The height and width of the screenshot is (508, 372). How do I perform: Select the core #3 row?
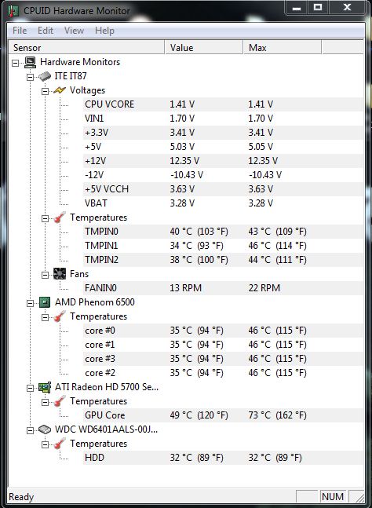(x=223, y=359)
